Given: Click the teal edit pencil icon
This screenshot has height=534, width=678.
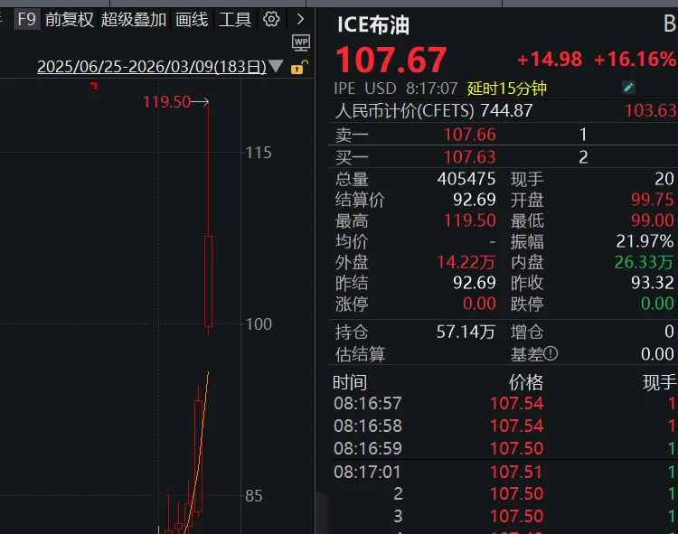Looking at the screenshot, I should 628,88.
